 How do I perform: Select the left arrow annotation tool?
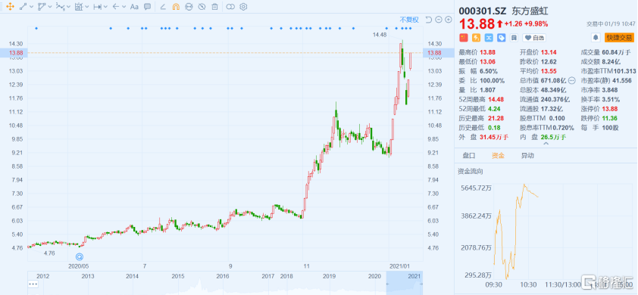(x=116, y=7)
